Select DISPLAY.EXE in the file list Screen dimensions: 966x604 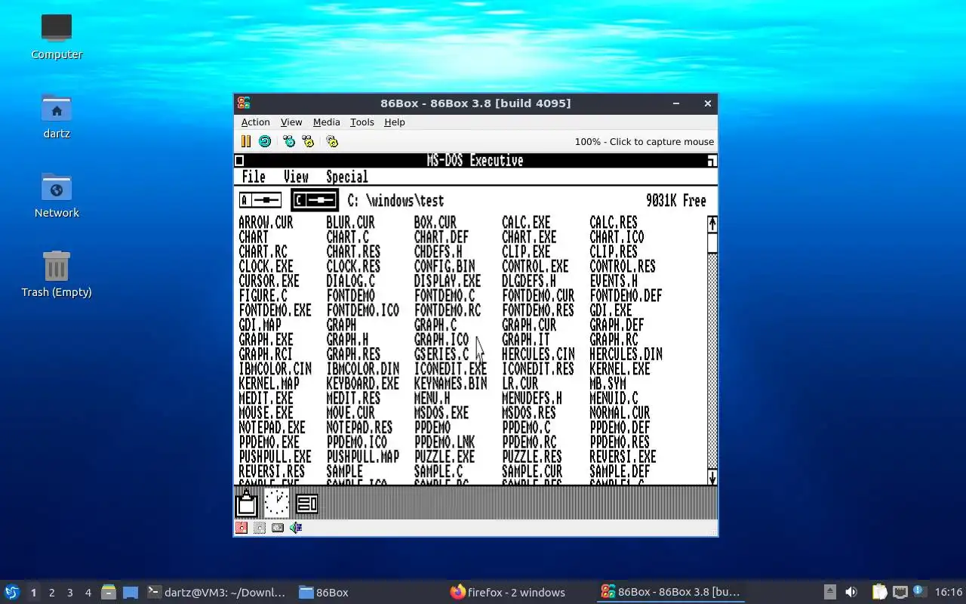click(x=448, y=282)
